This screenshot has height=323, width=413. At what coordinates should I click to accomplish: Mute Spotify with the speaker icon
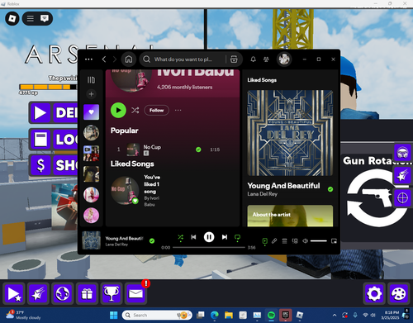click(x=305, y=241)
